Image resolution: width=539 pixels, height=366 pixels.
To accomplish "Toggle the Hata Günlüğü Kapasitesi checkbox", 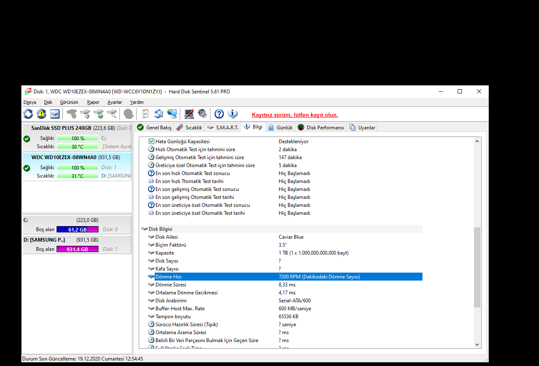I will (152, 142).
